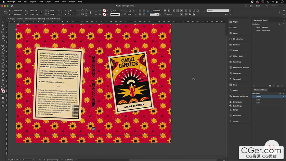
Task: Click fill and stroke swatch in Tools panel
Action: (3, 90)
